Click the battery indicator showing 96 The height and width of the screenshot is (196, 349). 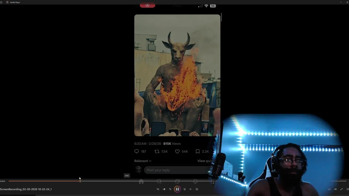pos(213,6)
